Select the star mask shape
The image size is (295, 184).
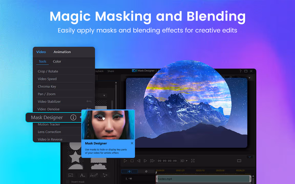pyautogui.click(x=76, y=157)
